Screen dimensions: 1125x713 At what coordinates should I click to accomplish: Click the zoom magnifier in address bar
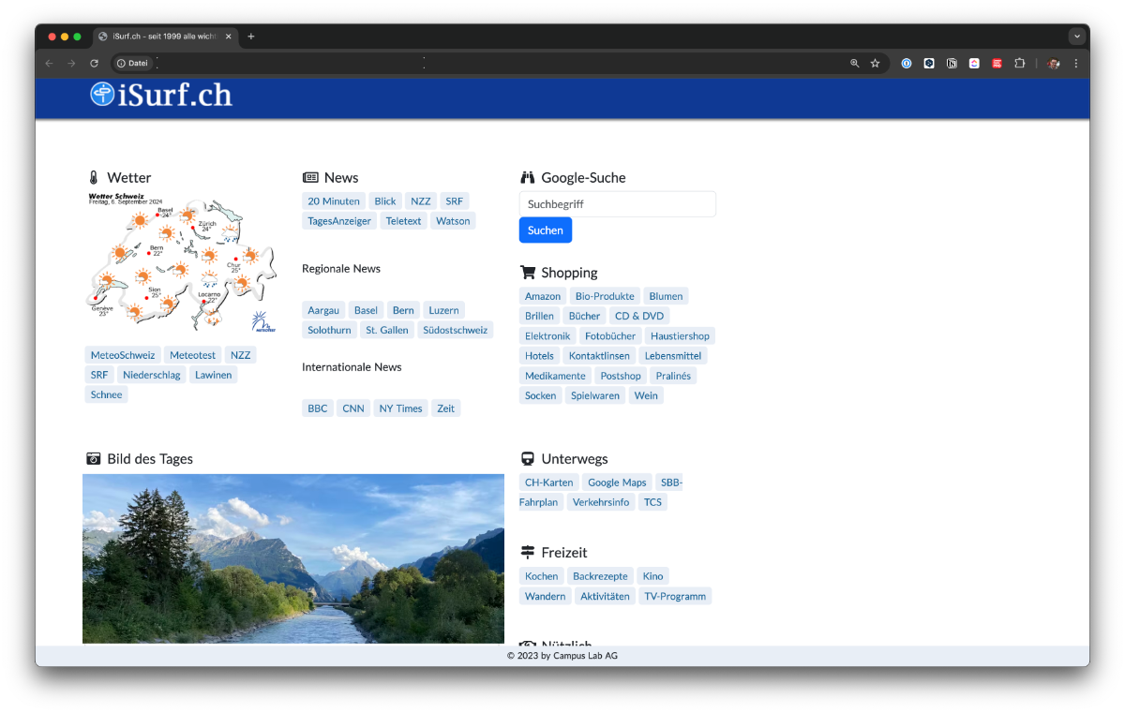click(854, 63)
